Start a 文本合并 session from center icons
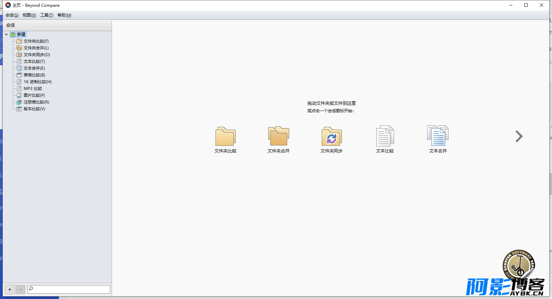Viewport: 552px width, 299px height. point(438,140)
